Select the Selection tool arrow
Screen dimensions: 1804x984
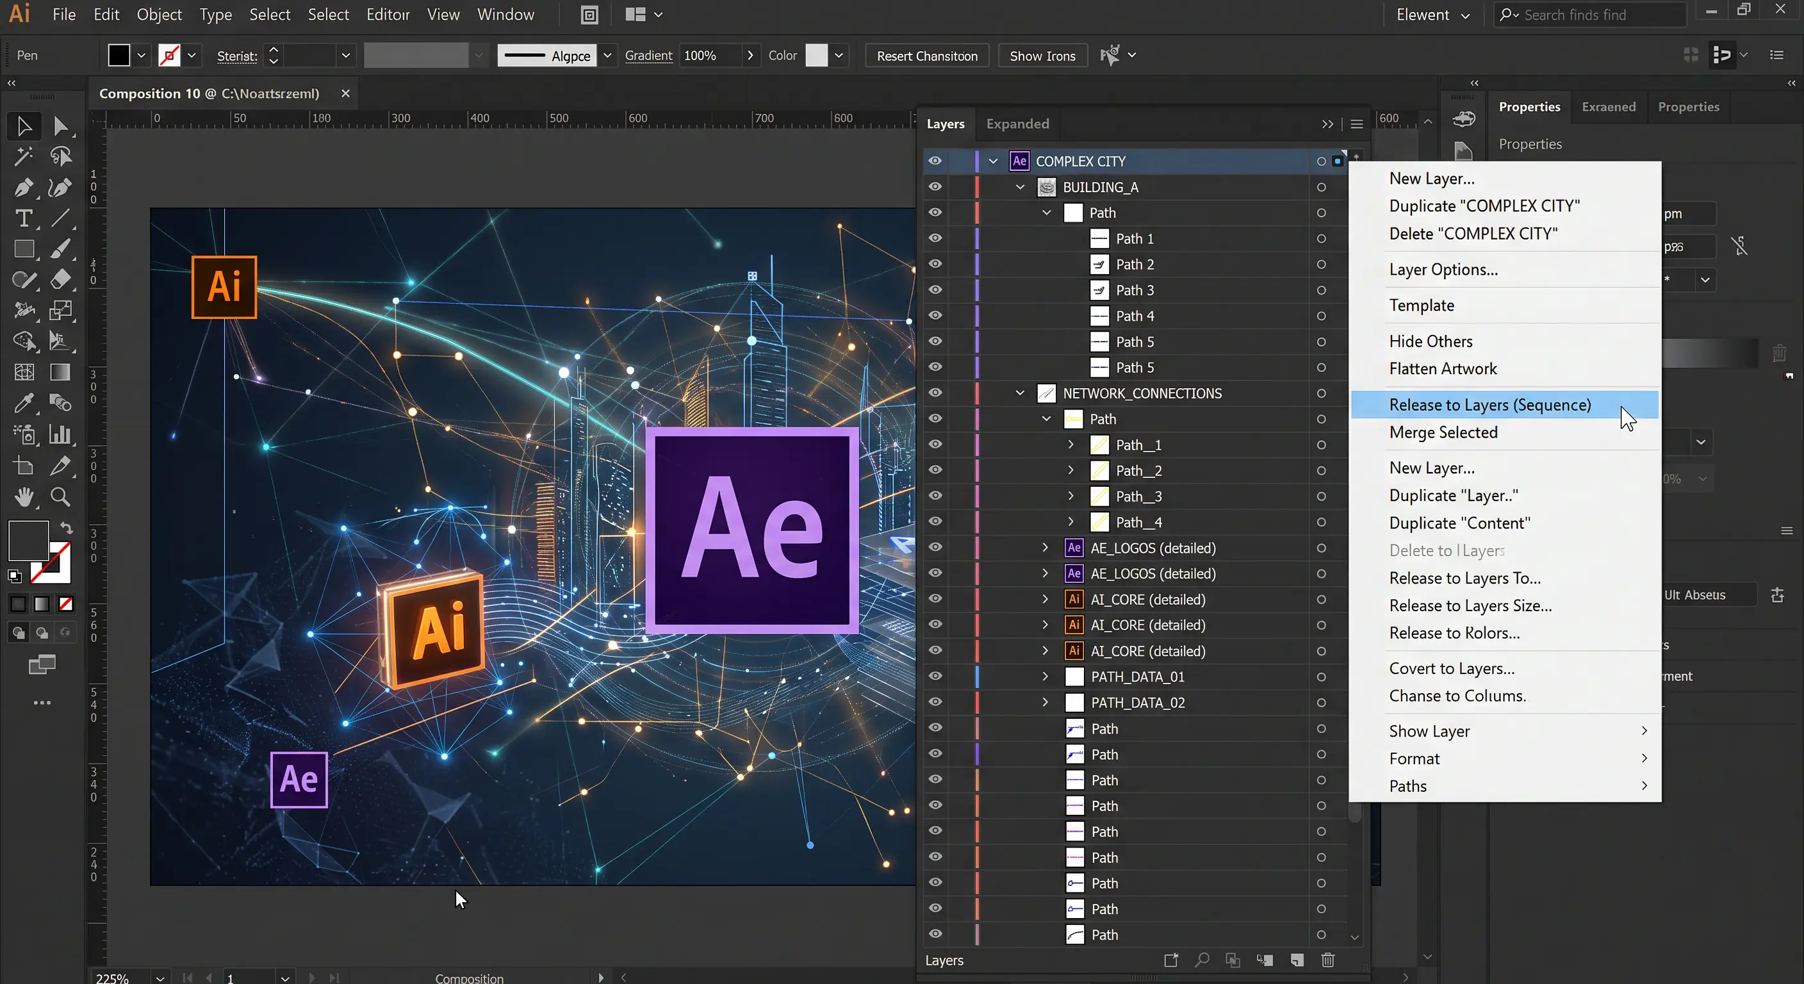pyautogui.click(x=24, y=126)
